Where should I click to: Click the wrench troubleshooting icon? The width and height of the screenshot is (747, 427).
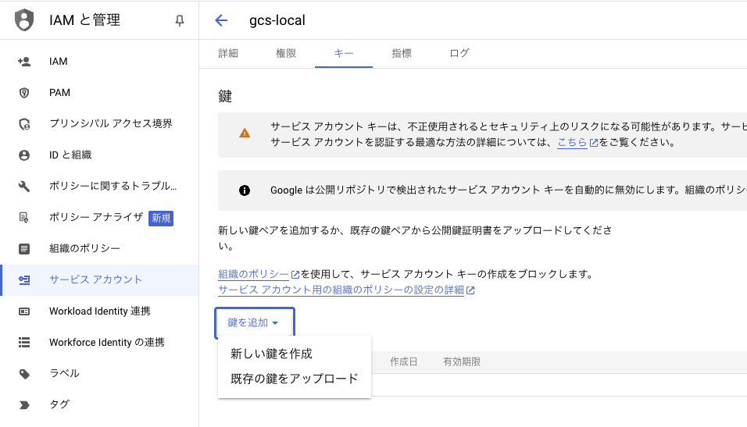point(24,187)
